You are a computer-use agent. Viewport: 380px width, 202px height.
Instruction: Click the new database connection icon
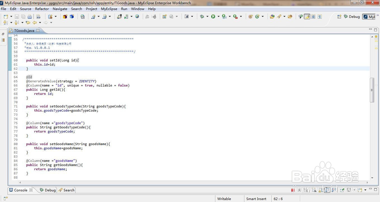coord(51,16)
